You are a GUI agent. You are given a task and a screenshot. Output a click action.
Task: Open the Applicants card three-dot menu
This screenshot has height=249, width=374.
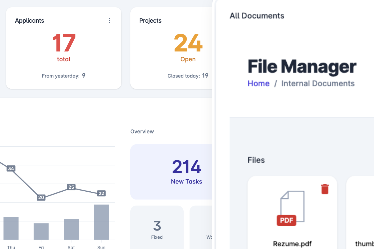[109, 21]
